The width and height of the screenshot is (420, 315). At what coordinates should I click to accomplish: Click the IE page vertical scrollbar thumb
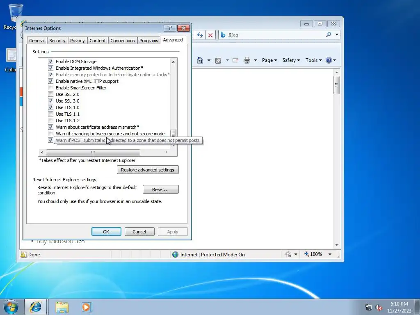(x=336, y=85)
